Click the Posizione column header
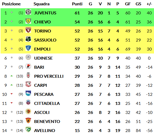 click(11, 4)
